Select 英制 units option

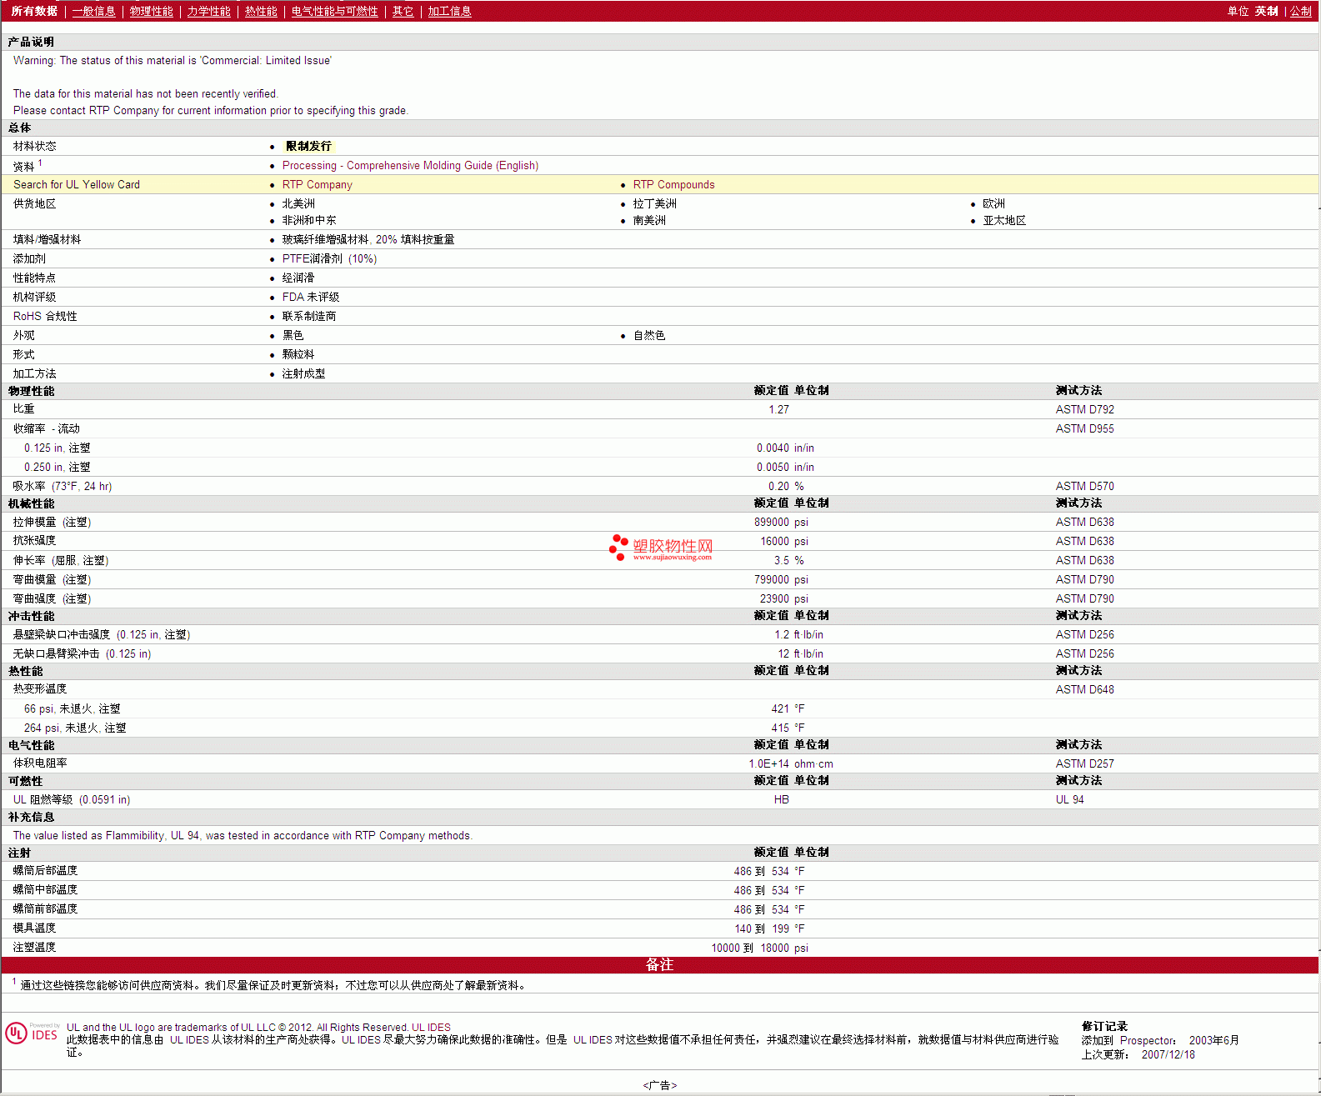tap(1266, 11)
